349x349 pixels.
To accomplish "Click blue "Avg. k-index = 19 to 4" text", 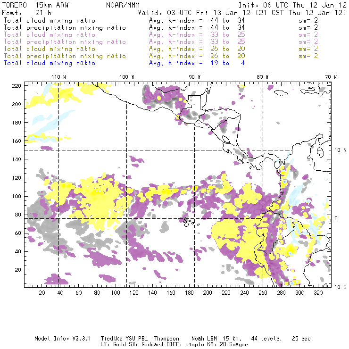I will tap(197, 63).
